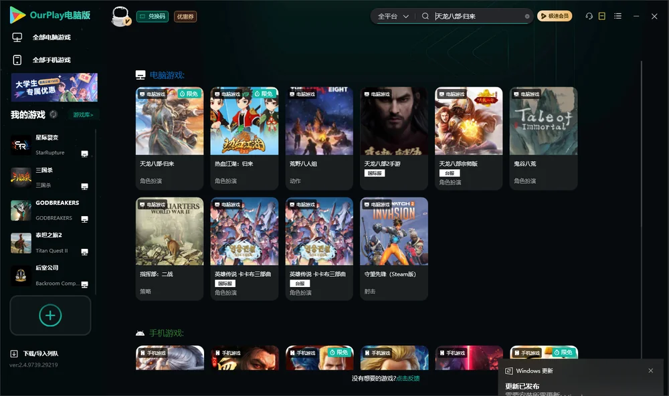Click the PC icon beside Backroom Company
The width and height of the screenshot is (669, 396).
pyautogui.click(x=84, y=285)
